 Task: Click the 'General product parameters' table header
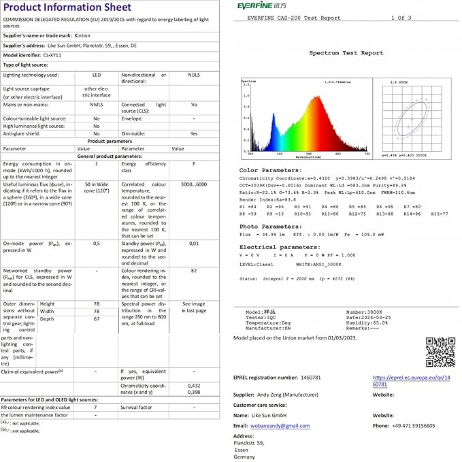[109, 156]
